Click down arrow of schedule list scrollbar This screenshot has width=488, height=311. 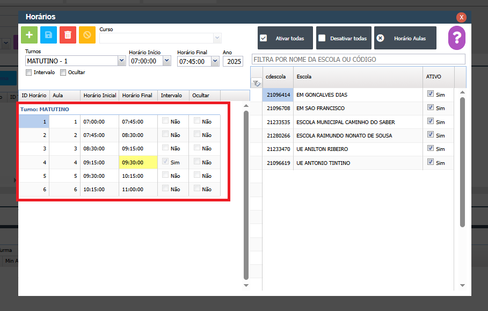(246, 285)
